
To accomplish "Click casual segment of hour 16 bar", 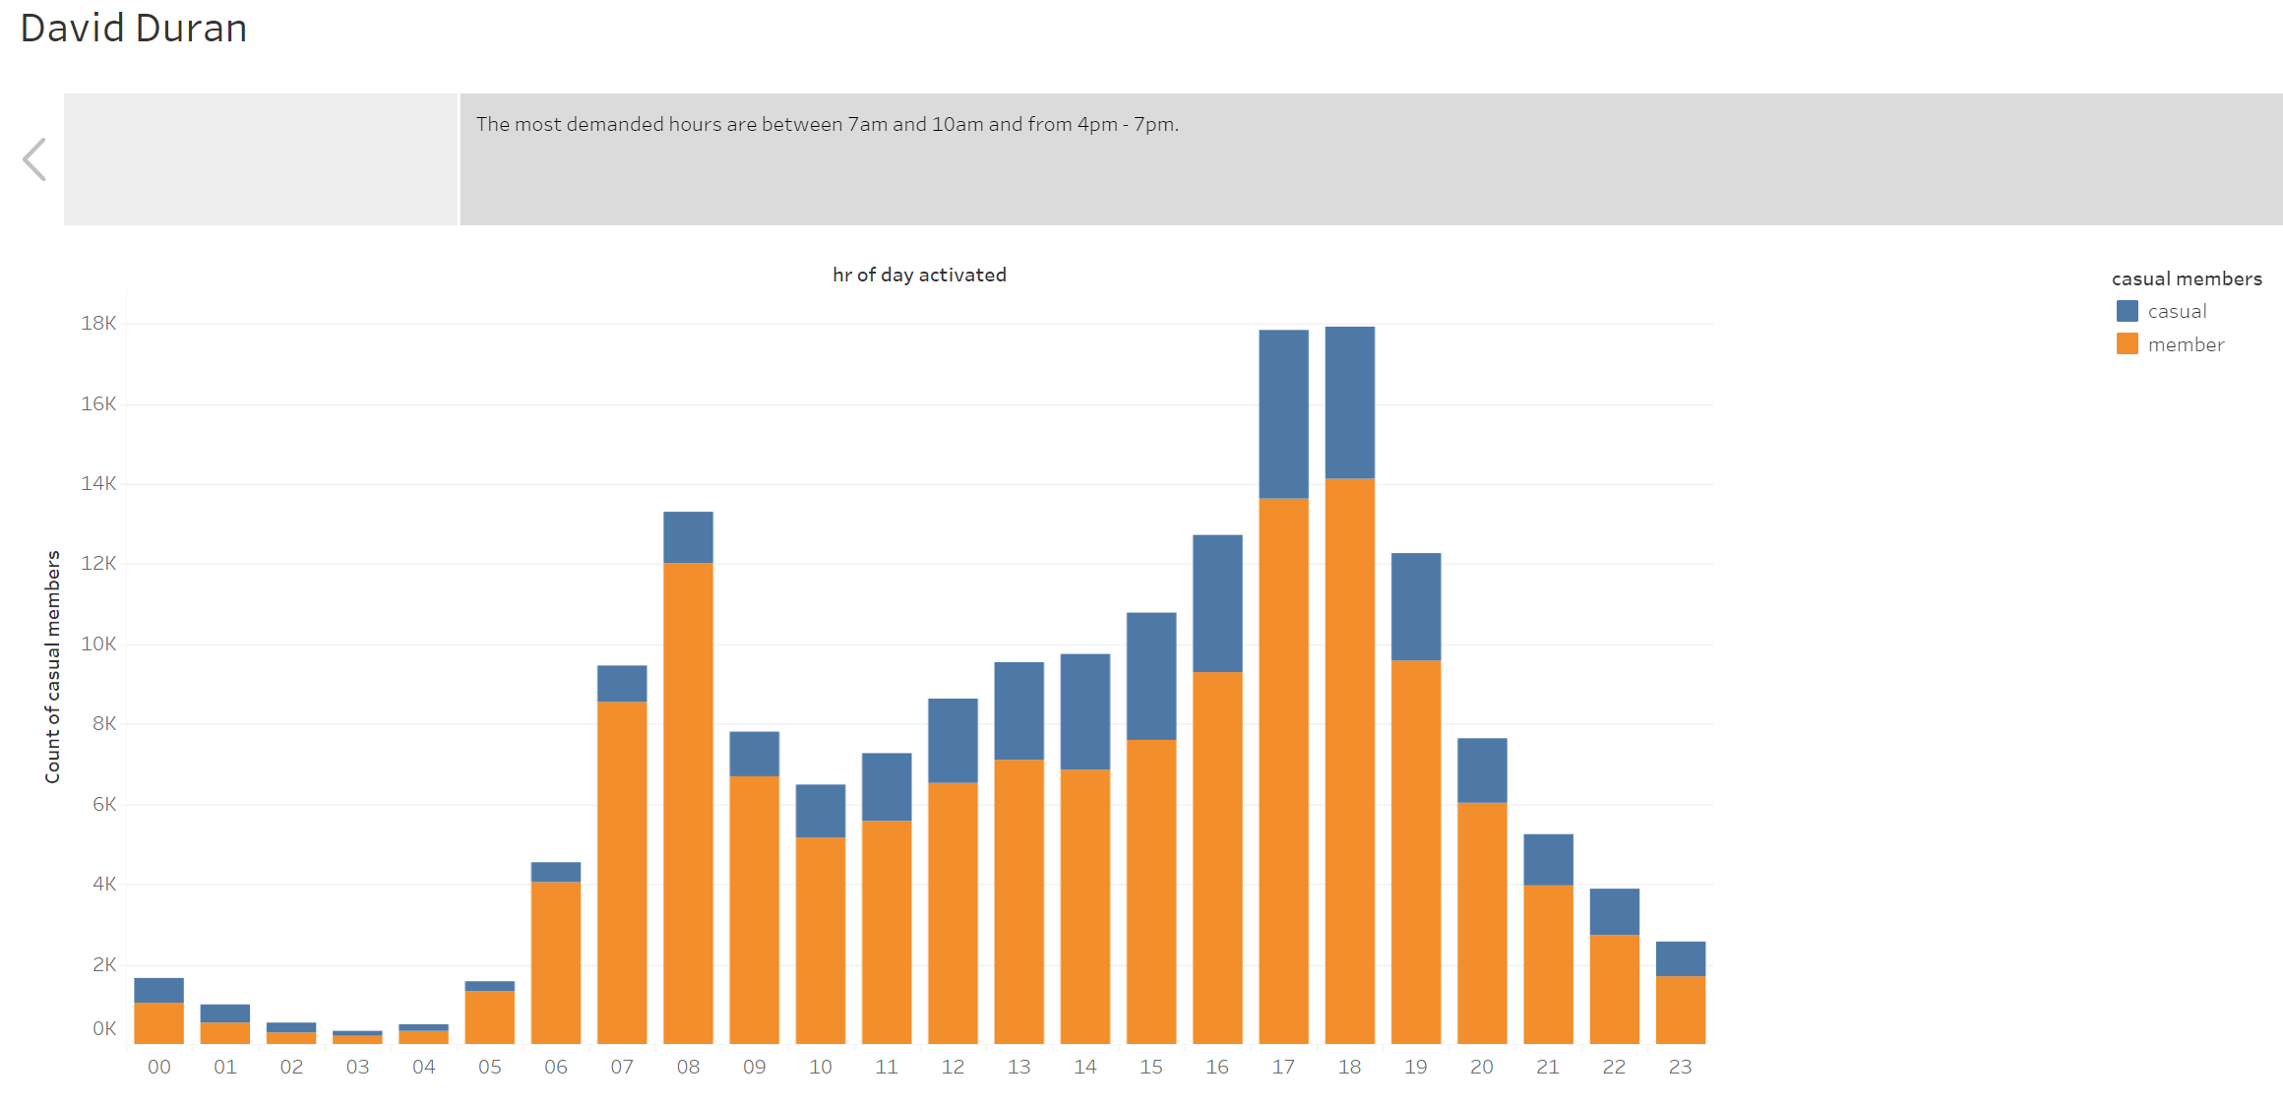I will (1217, 603).
